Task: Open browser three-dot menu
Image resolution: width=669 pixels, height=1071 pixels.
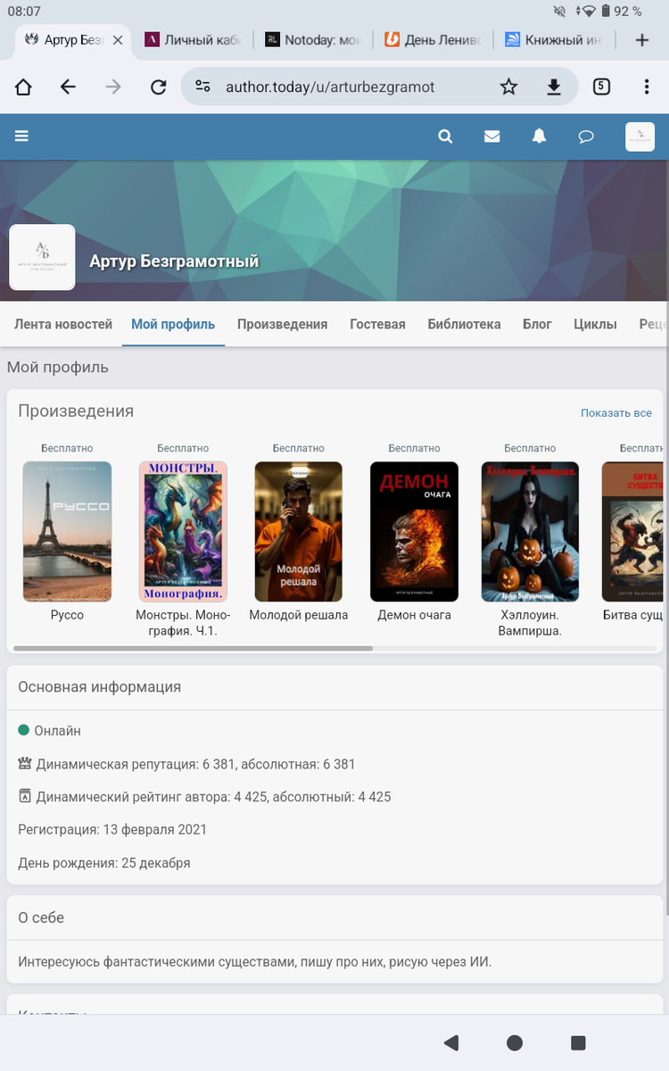Action: click(647, 87)
